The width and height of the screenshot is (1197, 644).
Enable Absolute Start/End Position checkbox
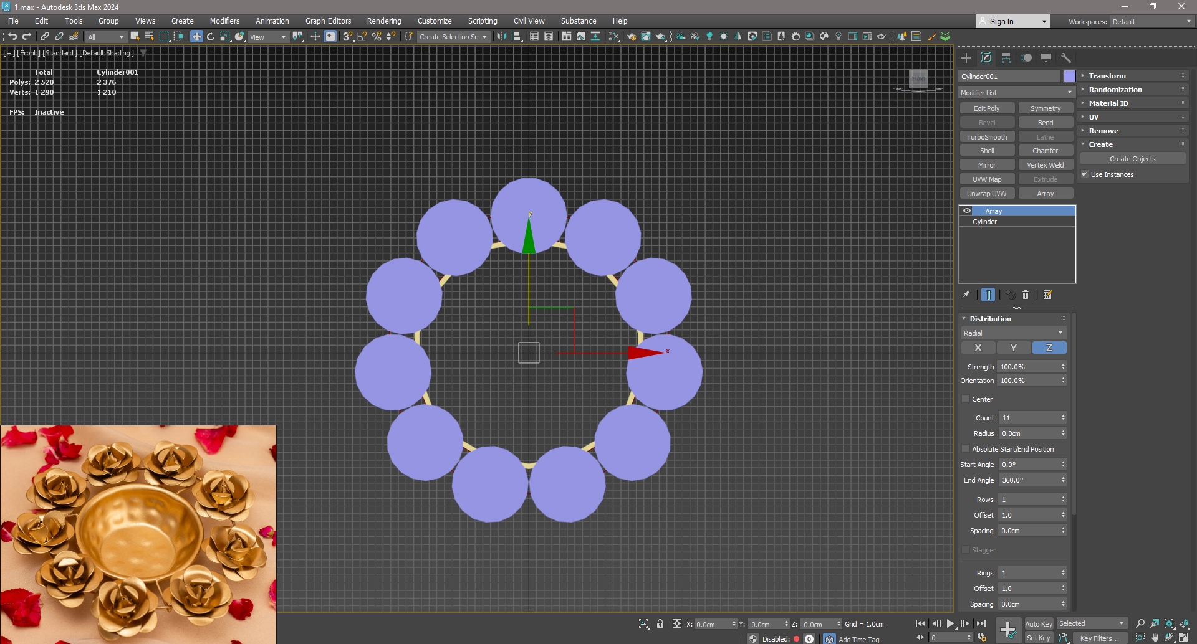pos(966,449)
